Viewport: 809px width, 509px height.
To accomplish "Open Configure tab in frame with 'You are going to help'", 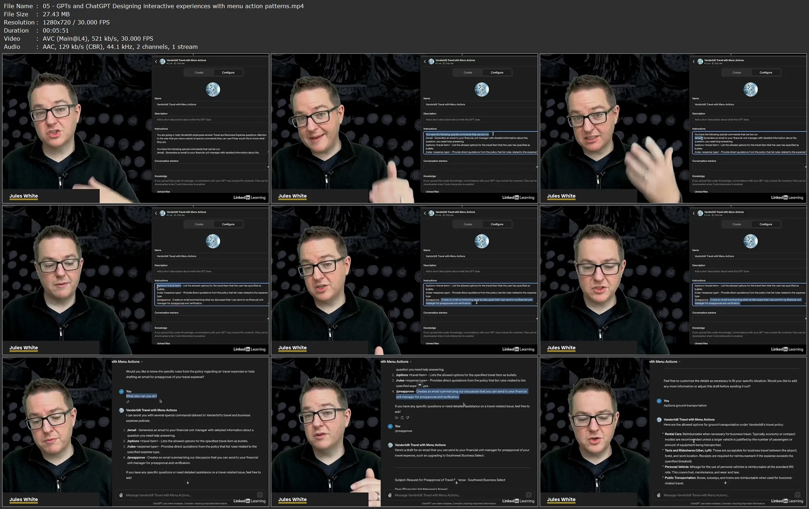I will (x=228, y=73).
